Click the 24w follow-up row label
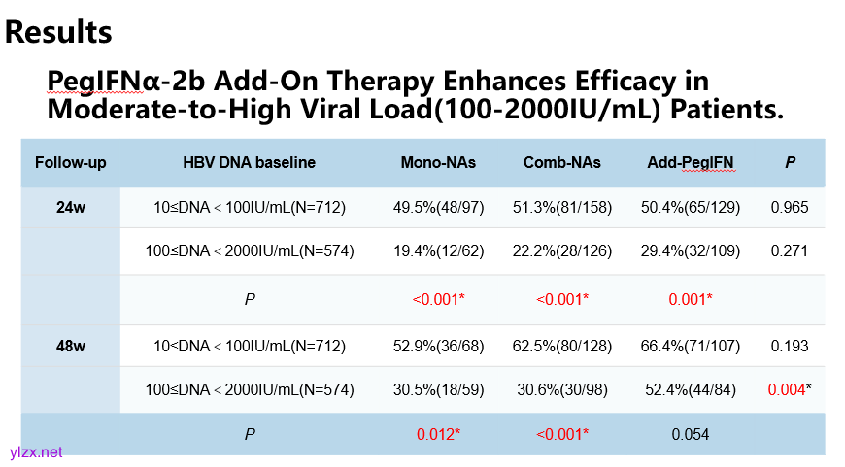This screenshot has height=467, width=845. tap(71, 208)
